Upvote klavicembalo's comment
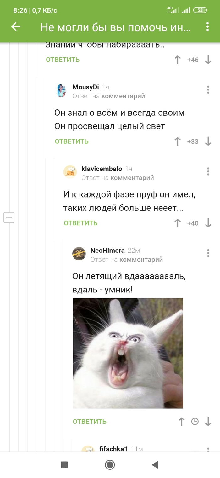220x478 pixels. (178, 223)
